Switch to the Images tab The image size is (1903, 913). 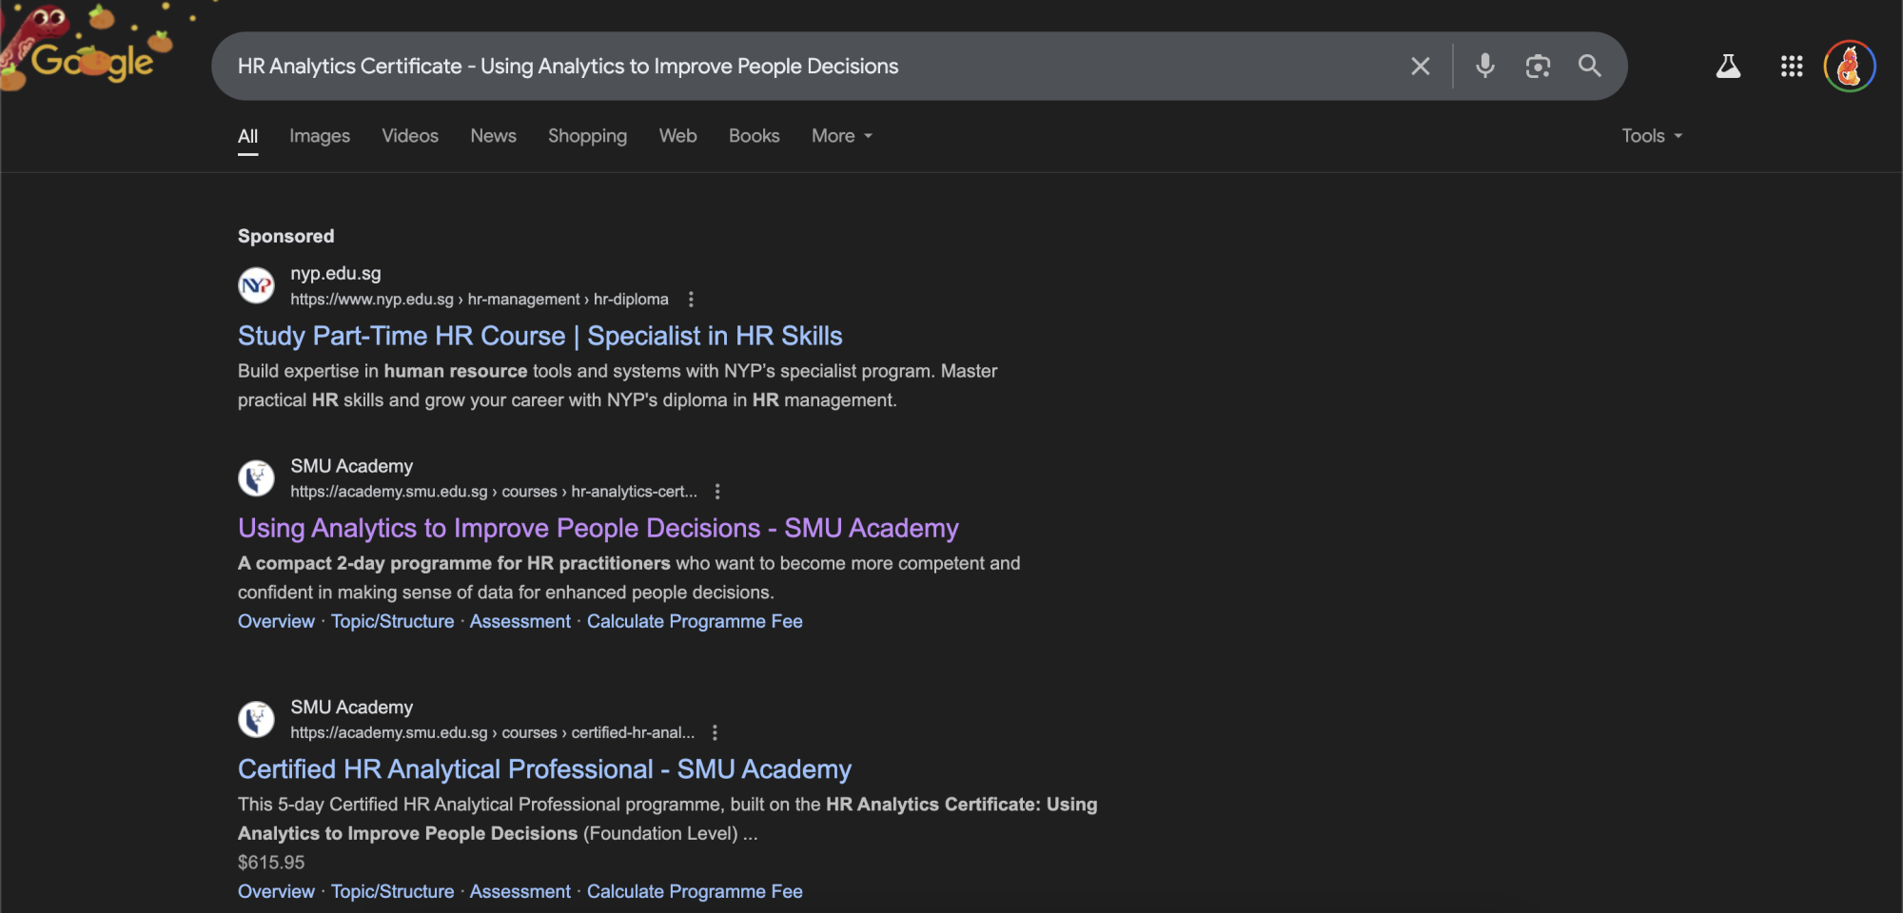[320, 136]
